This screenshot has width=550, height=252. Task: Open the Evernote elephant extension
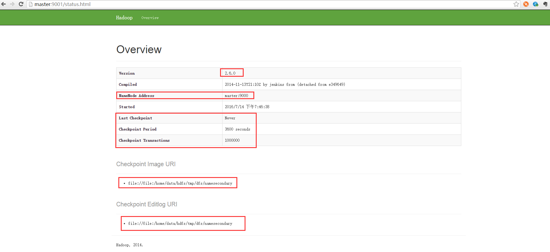pyautogui.click(x=545, y=4)
